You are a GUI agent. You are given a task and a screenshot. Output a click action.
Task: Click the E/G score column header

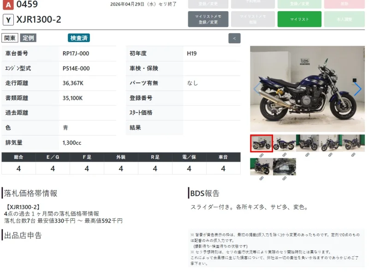click(x=53, y=157)
